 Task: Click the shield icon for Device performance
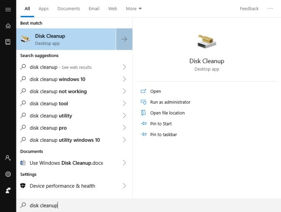(x=23, y=186)
